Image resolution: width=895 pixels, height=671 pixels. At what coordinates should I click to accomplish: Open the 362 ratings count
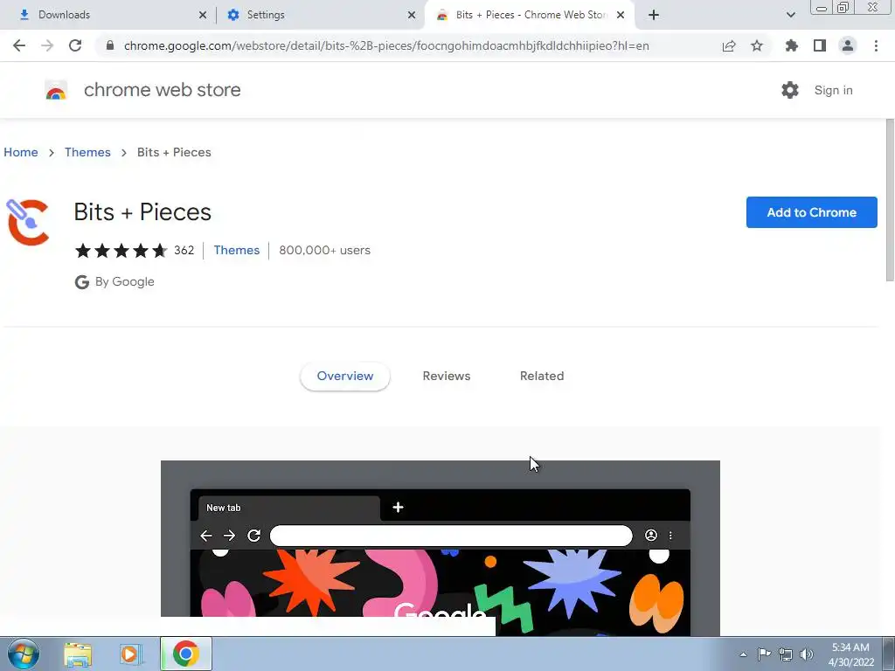point(184,251)
